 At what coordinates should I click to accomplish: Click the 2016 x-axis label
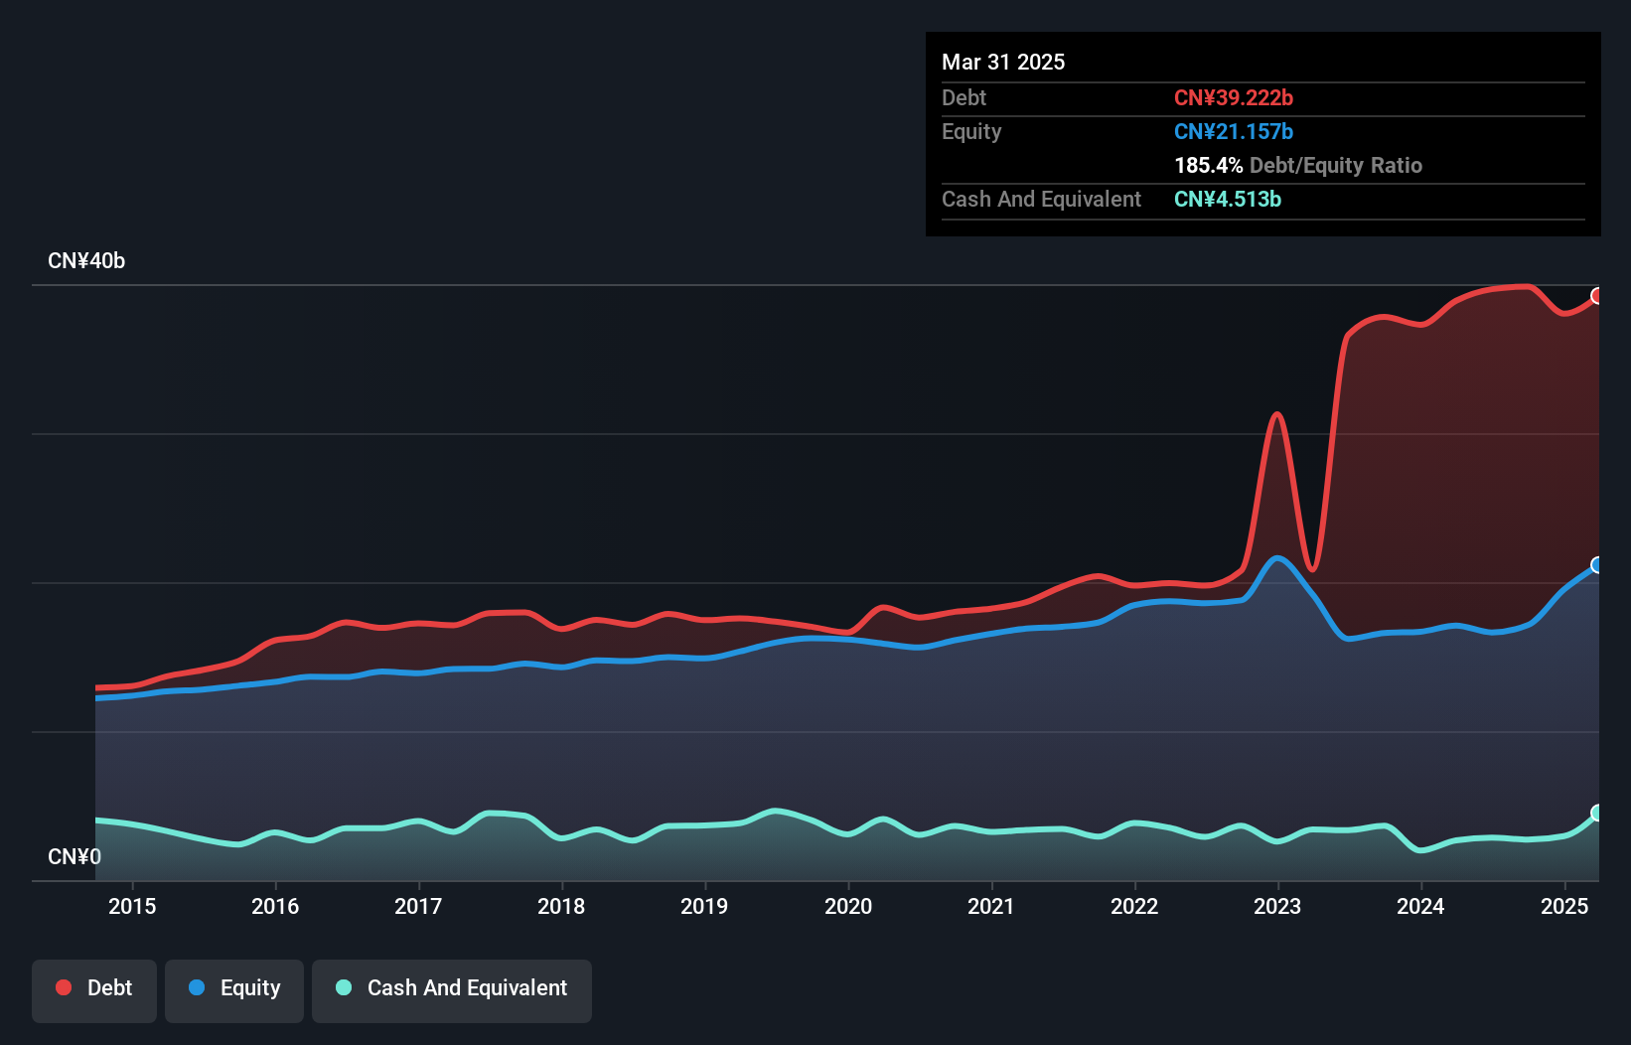point(275,906)
